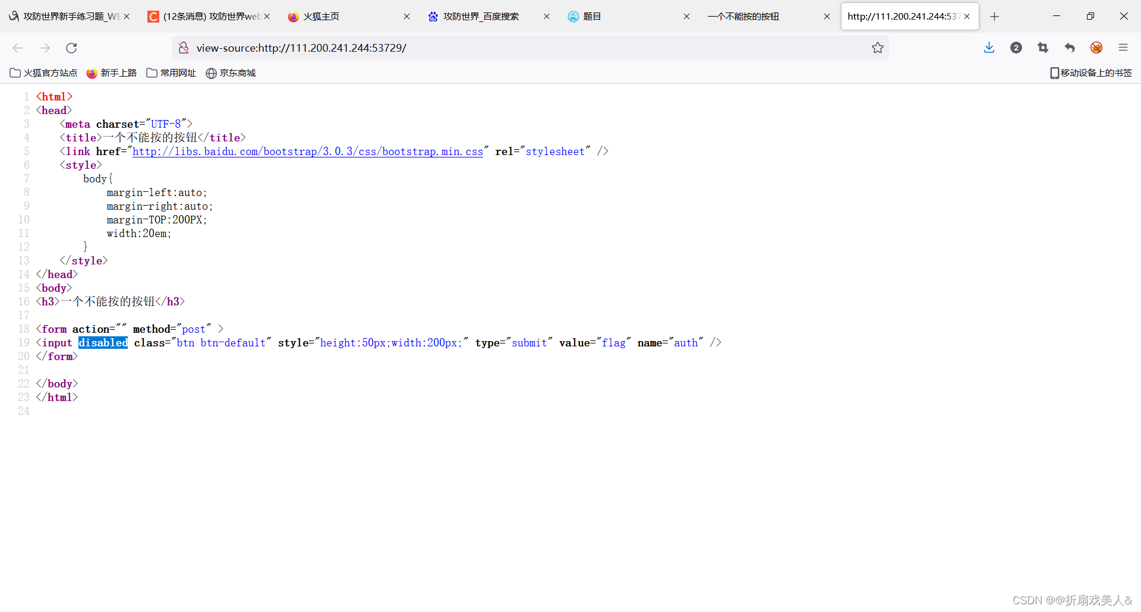The height and width of the screenshot is (612, 1141).
Task: Open 移动设备上的书签 folder
Action: click(1090, 73)
